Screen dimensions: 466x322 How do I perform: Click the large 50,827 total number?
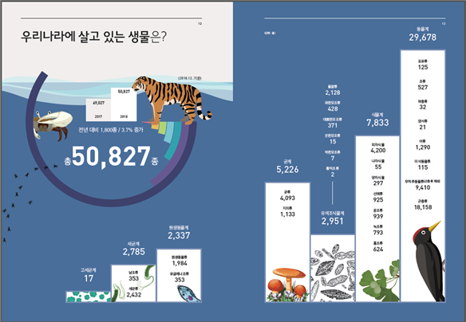coord(111,156)
